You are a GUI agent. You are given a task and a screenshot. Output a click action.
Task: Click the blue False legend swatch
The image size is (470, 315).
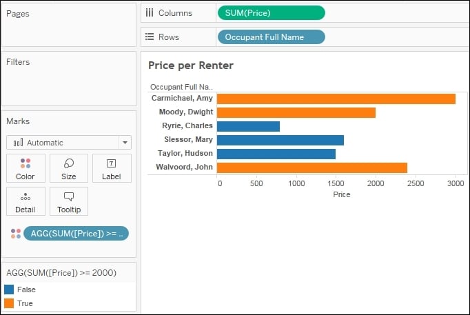(x=9, y=289)
